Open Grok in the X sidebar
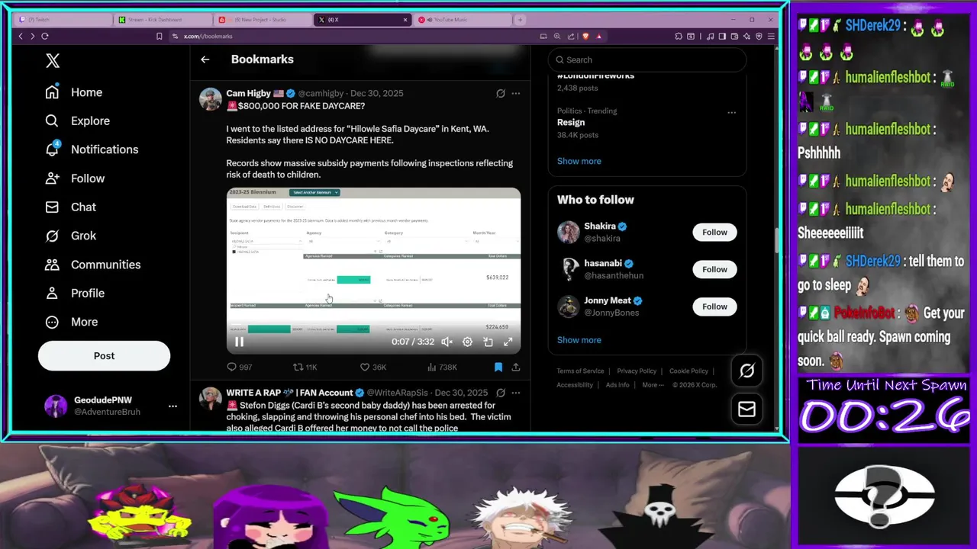 tap(70, 236)
